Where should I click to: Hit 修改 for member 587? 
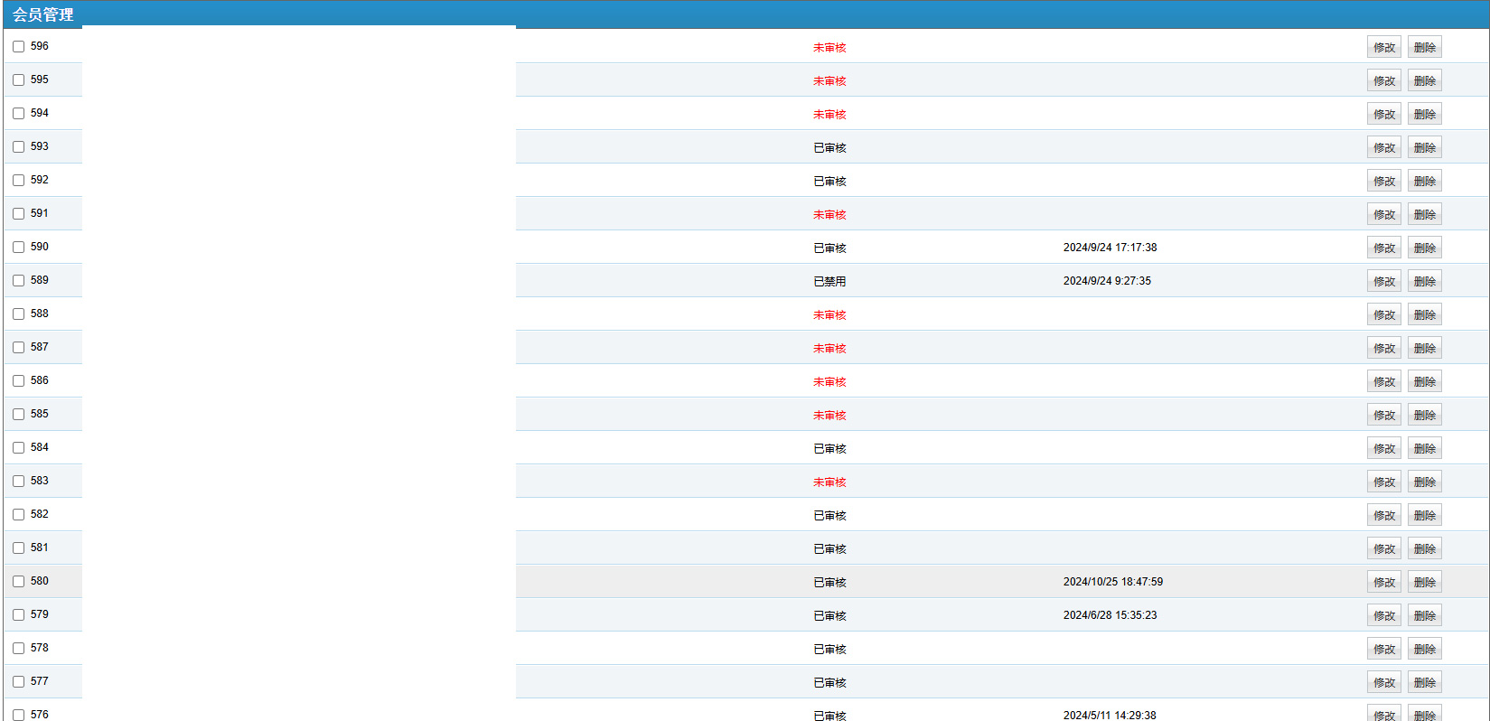(1383, 349)
